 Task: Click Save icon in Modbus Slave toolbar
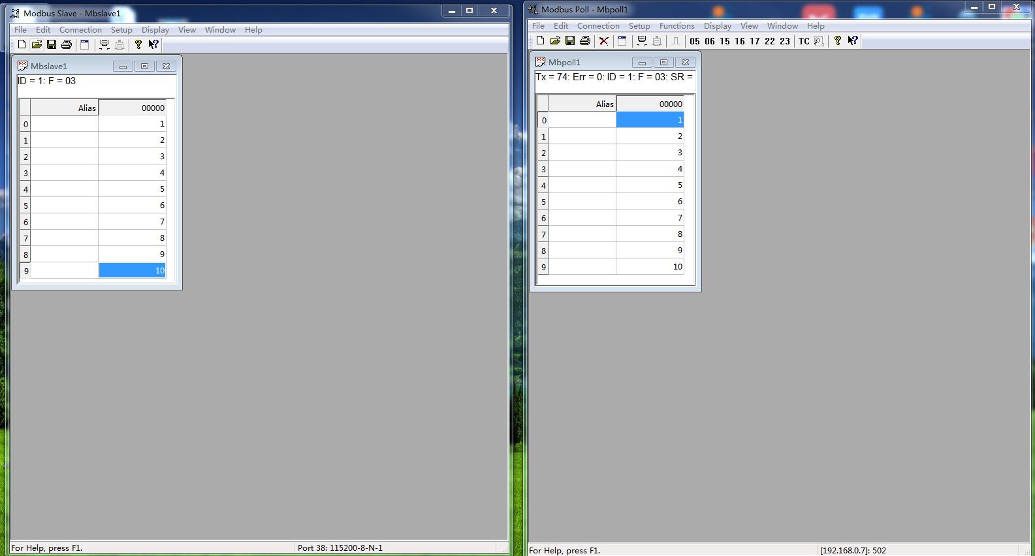click(52, 45)
